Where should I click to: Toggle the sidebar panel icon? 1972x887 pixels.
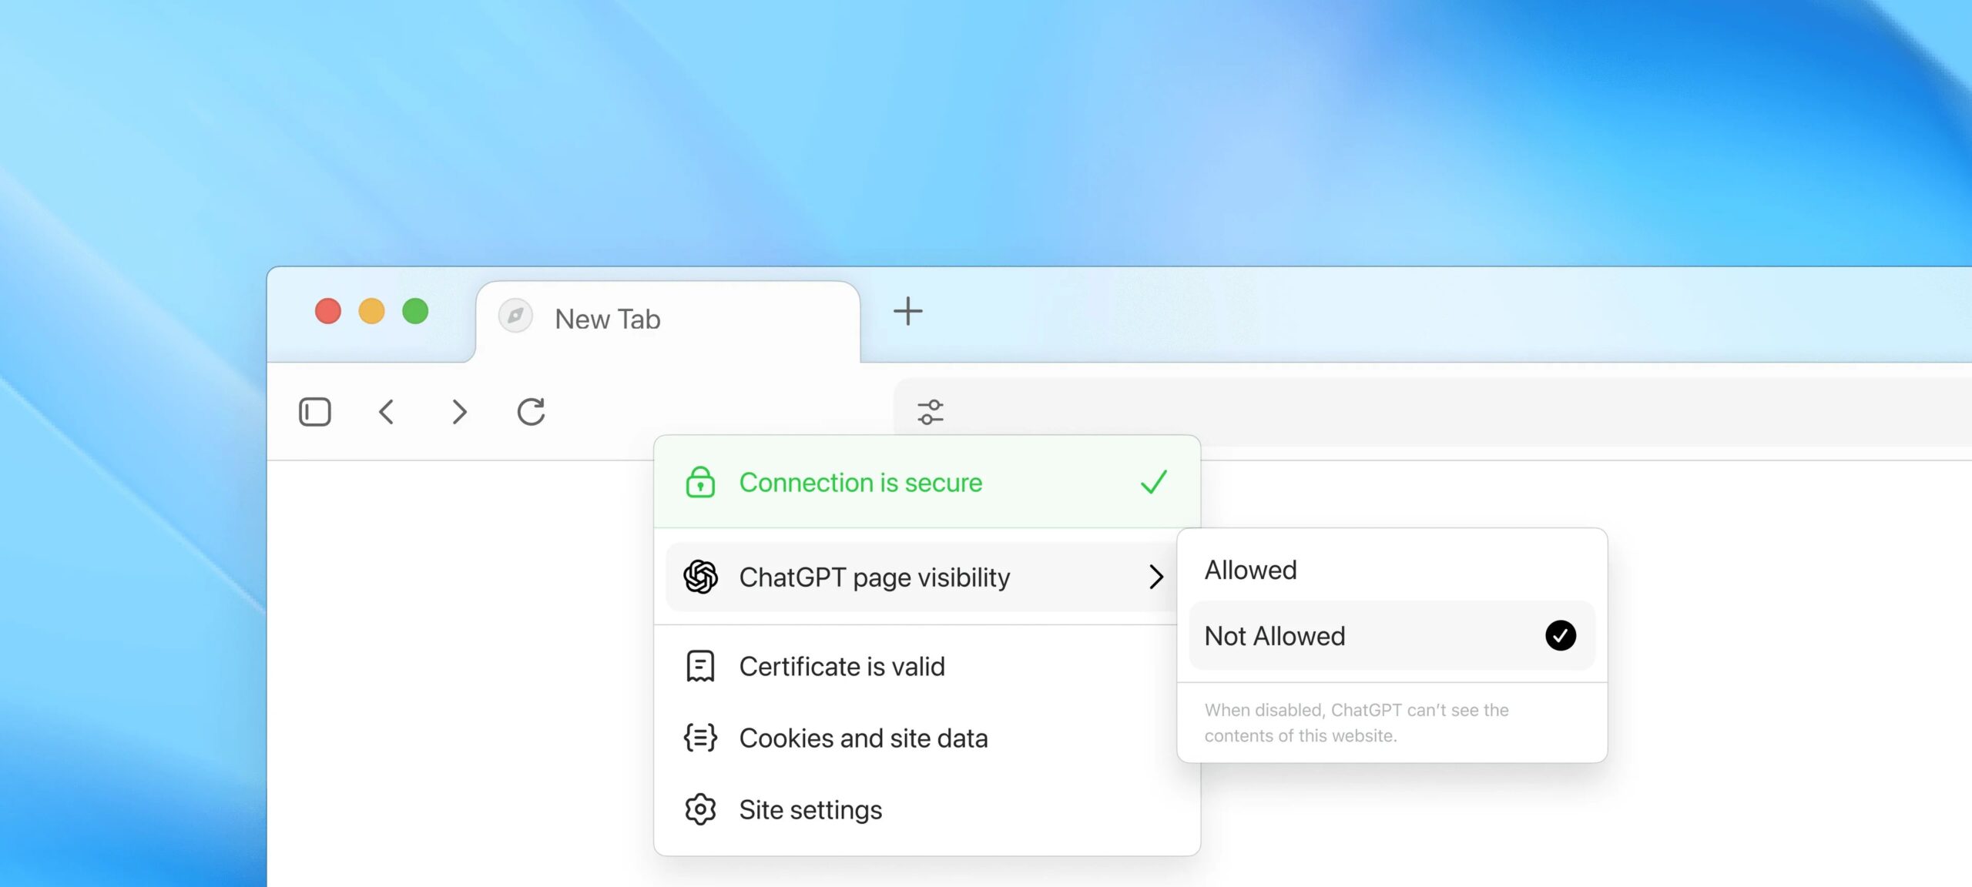click(314, 412)
